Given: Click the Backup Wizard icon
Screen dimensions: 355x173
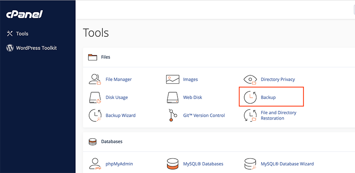Looking at the screenshot, I should (95, 115).
